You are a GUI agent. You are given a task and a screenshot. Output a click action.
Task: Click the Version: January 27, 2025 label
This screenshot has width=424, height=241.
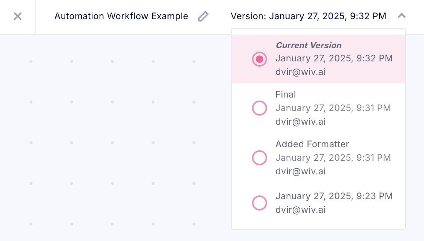click(x=308, y=16)
